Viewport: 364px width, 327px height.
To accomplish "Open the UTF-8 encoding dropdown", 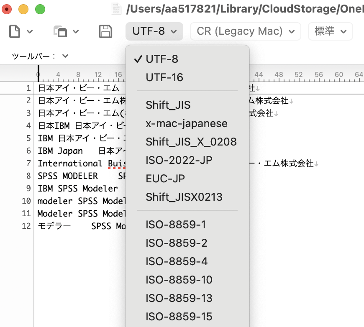I will (154, 31).
